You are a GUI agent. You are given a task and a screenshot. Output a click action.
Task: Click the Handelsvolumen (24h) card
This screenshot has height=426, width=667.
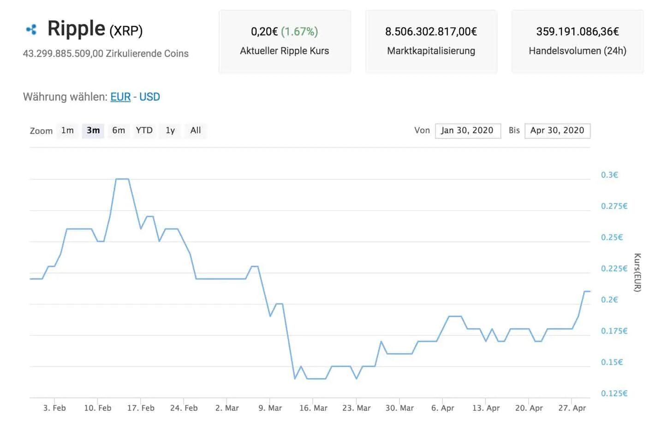pyautogui.click(x=578, y=41)
